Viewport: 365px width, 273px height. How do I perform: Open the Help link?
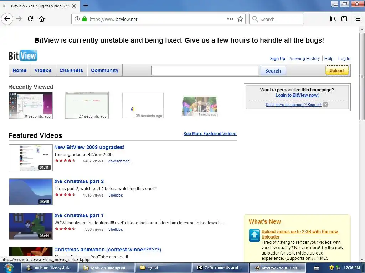point(329,59)
